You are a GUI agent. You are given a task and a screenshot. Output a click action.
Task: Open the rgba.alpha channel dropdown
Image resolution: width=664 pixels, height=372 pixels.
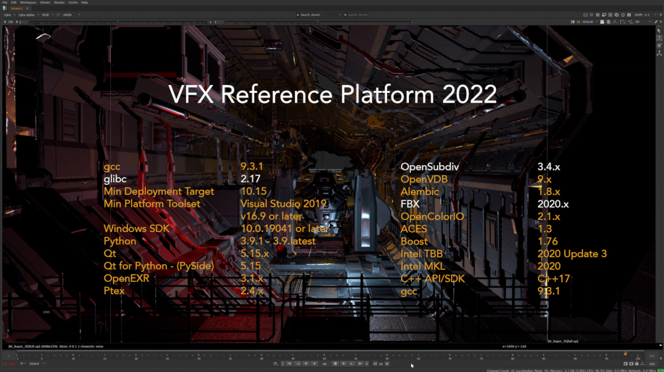coord(29,15)
